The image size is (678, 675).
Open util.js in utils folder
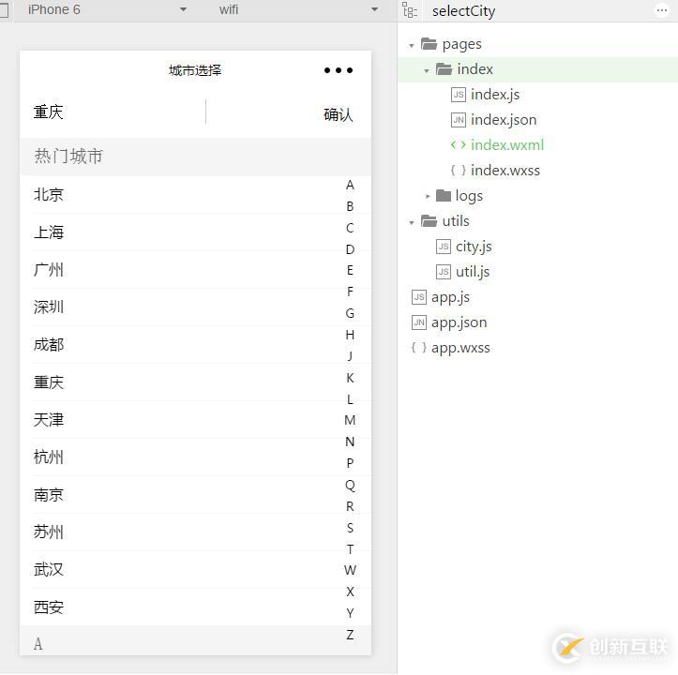[473, 272]
